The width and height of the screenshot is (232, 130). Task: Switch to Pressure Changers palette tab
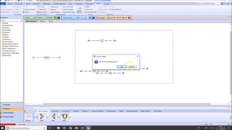[x=98, y=111]
